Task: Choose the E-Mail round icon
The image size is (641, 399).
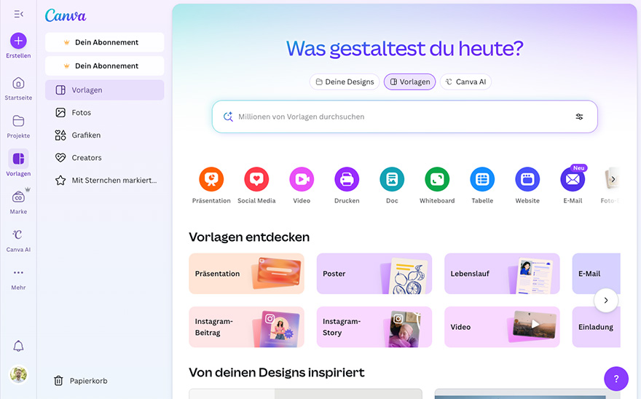Action: click(573, 179)
